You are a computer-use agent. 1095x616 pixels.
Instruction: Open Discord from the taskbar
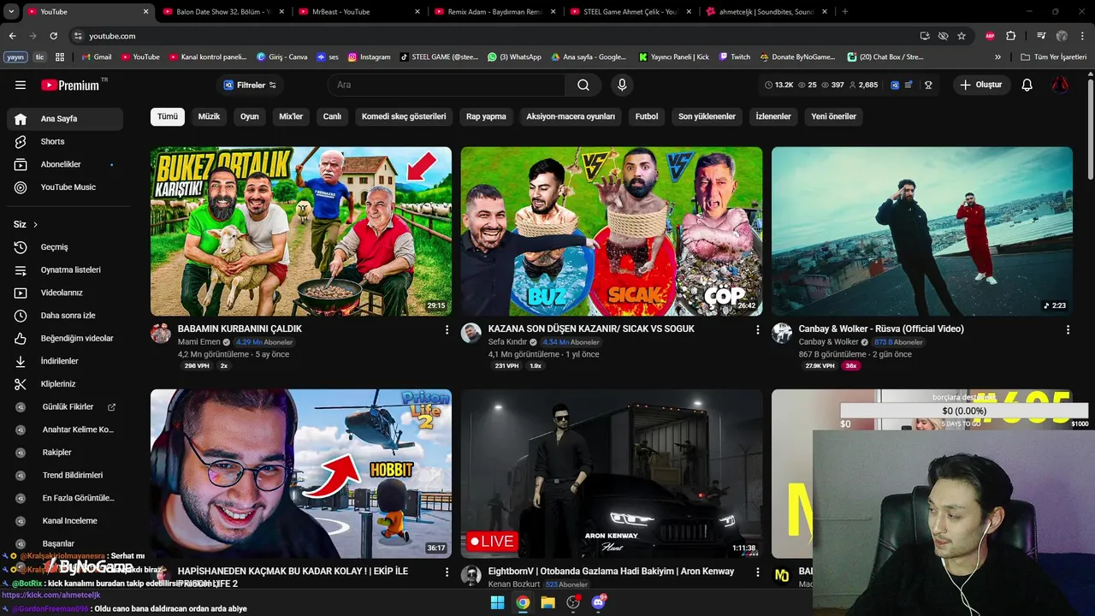pyautogui.click(x=598, y=602)
